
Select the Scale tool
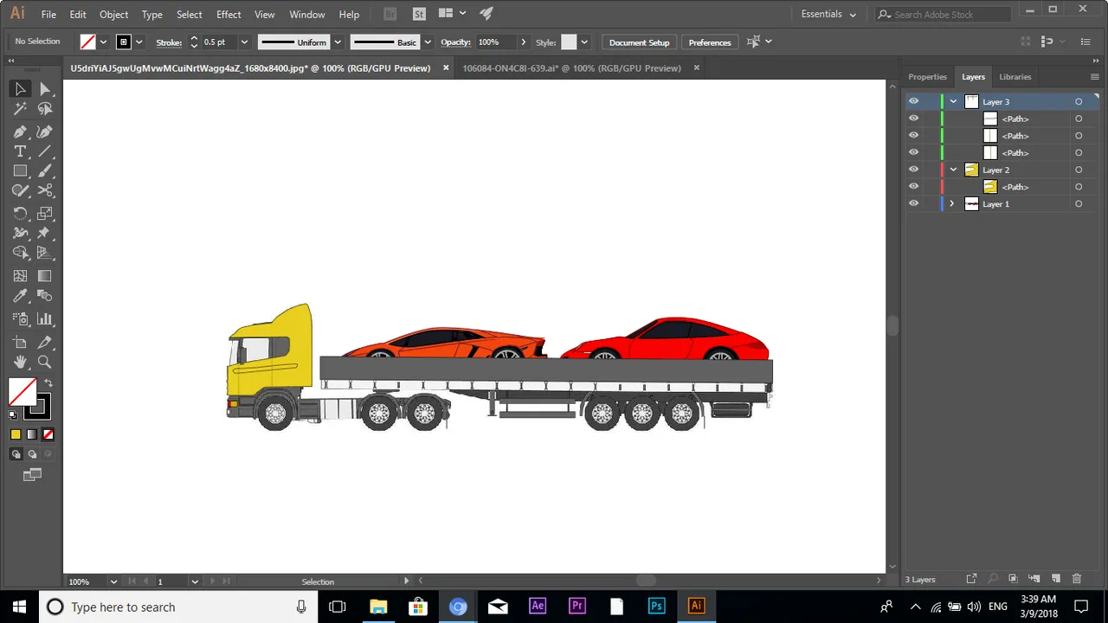pyautogui.click(x=45, y=213)
